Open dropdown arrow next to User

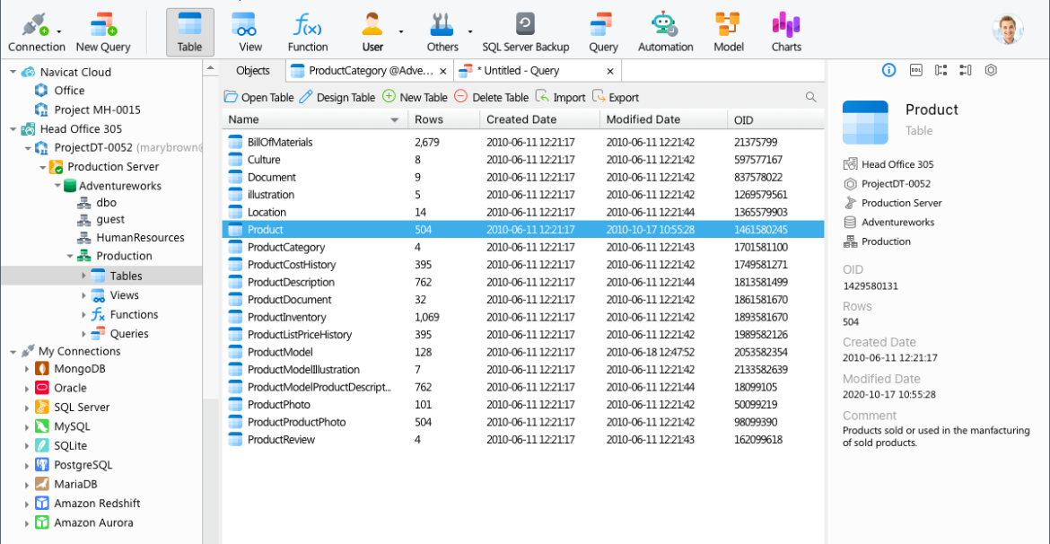[x=401, y=31]
